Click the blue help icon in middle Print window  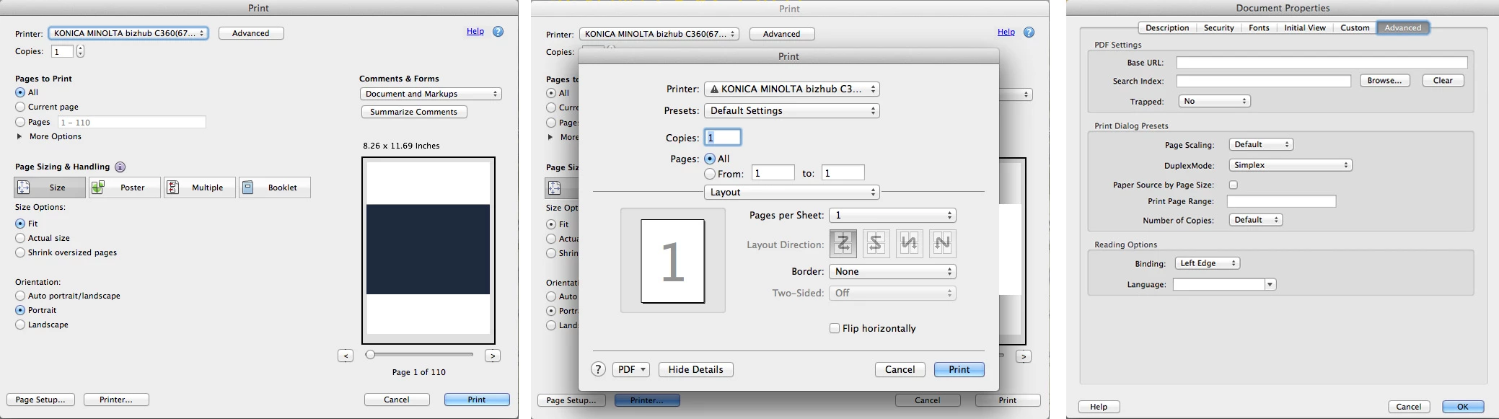click(1029, 32)
